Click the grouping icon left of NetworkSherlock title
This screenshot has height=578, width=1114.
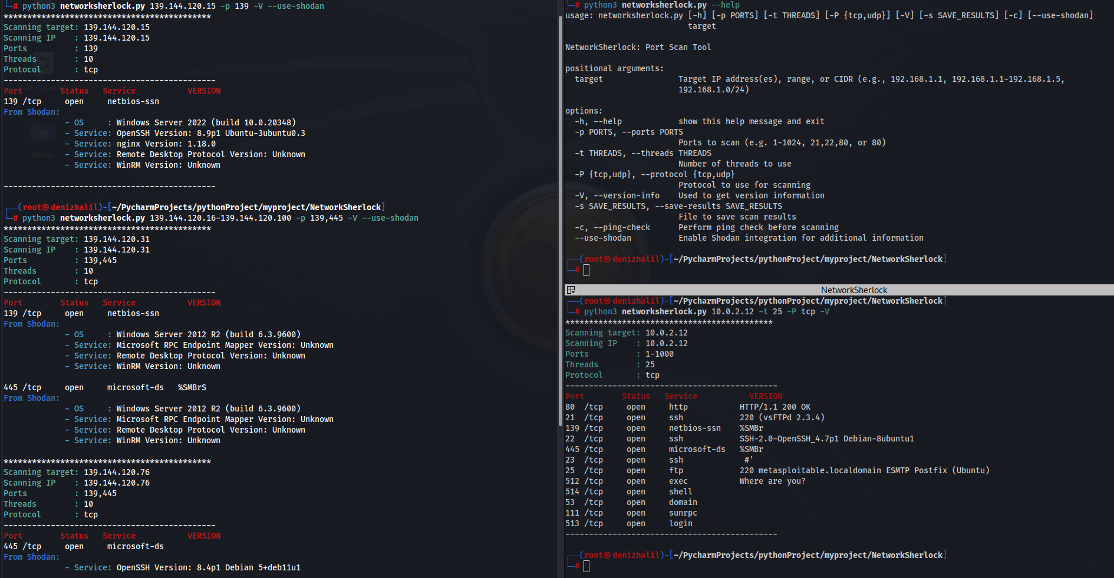tap(571, 290)
